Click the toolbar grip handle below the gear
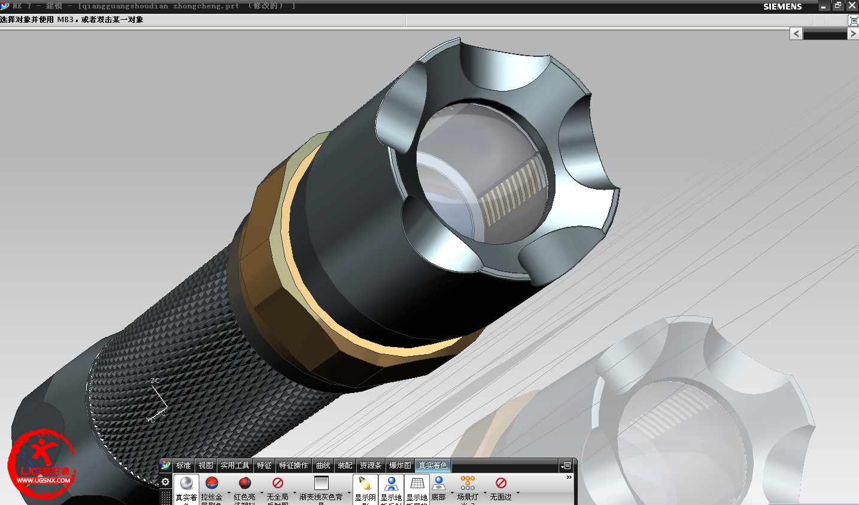 (x=166, y=497)
